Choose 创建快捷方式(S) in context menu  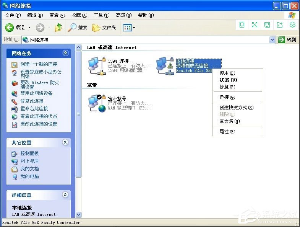point(238,108)
